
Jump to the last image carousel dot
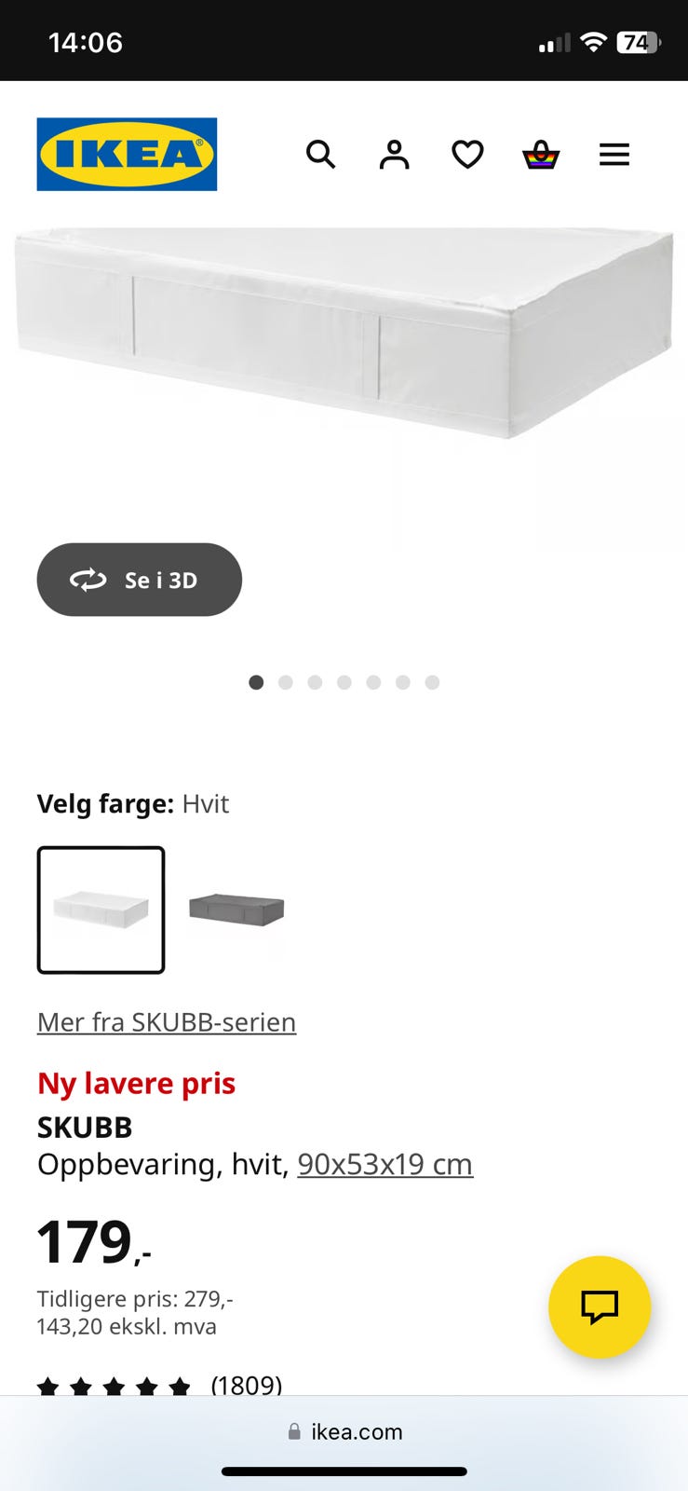click(x=432, y=682)
